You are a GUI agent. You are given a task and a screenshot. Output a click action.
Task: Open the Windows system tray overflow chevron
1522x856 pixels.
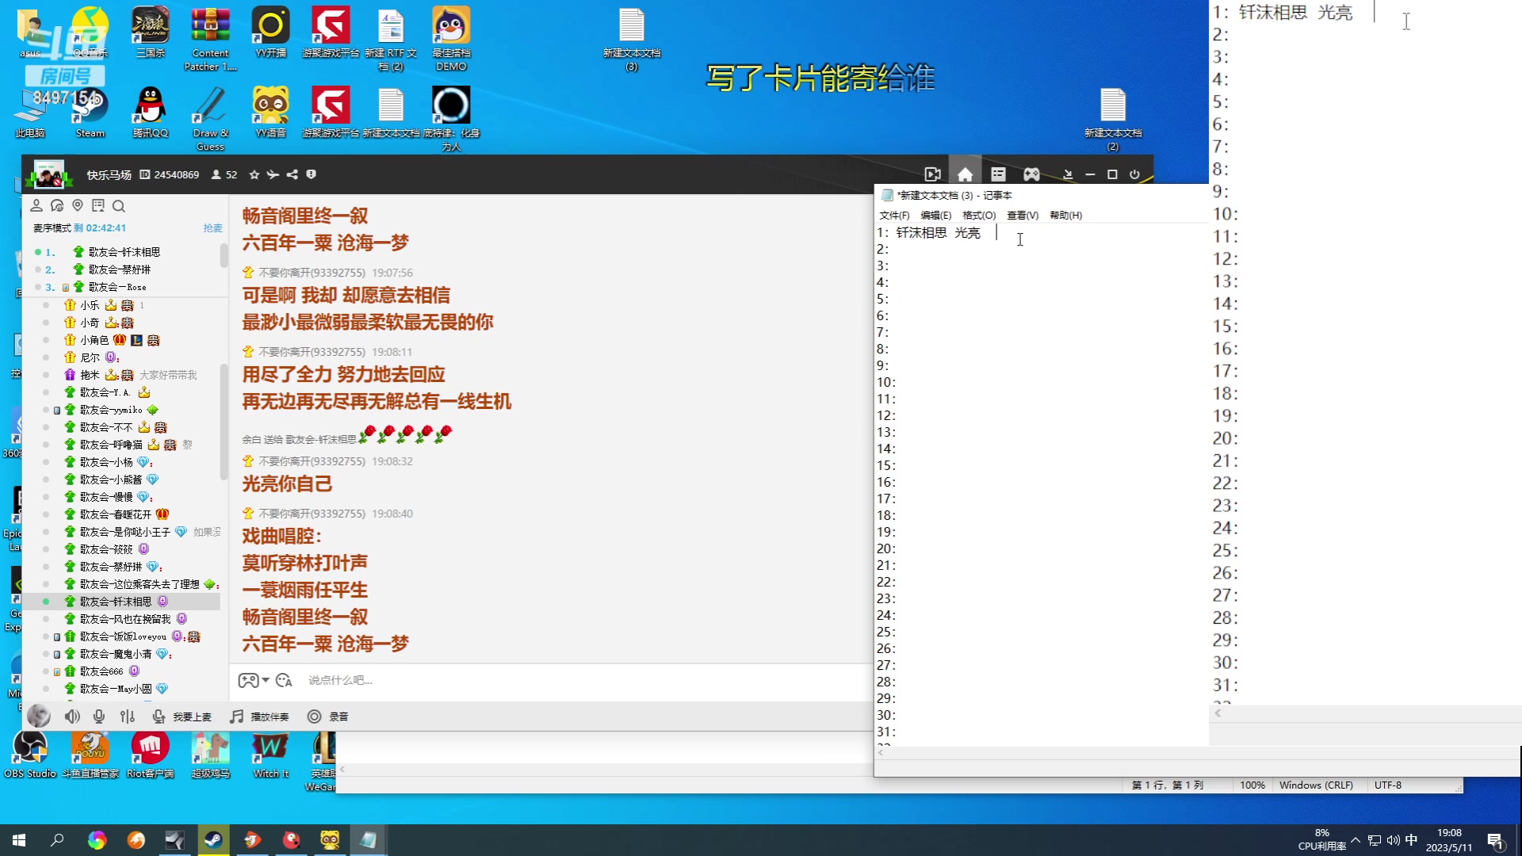click(x=1356, y=840)
